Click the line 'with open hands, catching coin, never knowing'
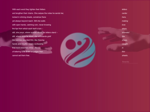The height and width of the screenshot is (112, 150). [x=32, y=25]
